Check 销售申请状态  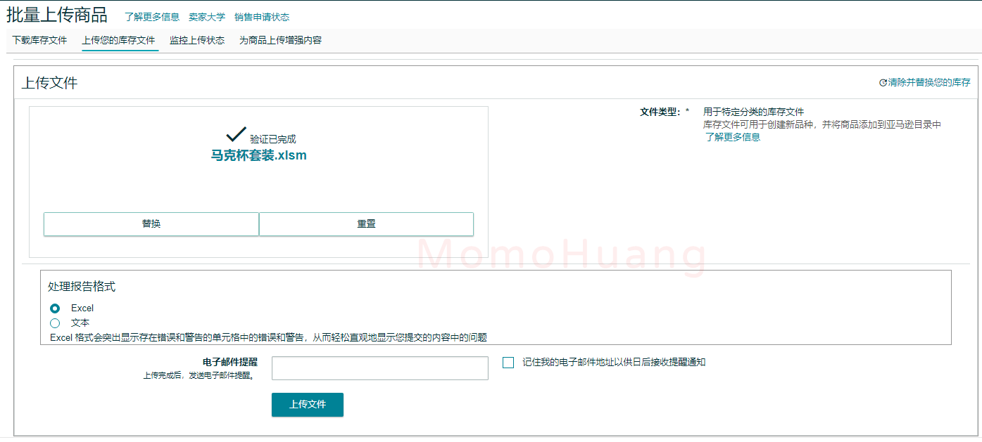[261, 16]
